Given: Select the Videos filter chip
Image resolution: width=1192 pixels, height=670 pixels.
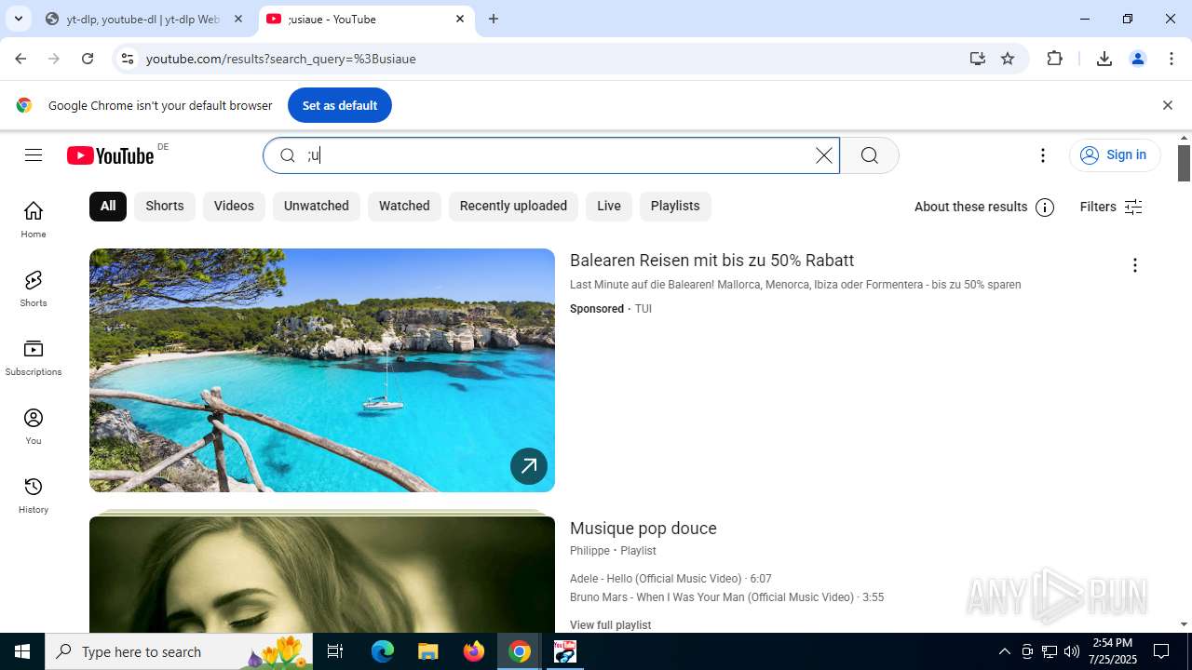Looking at the screenshot, I should (234, 207).
